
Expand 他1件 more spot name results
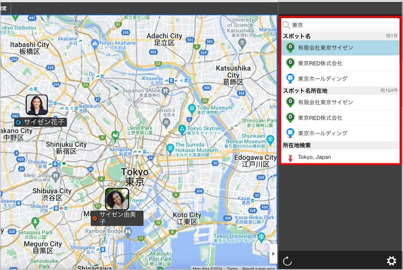(x=392, y=36)
